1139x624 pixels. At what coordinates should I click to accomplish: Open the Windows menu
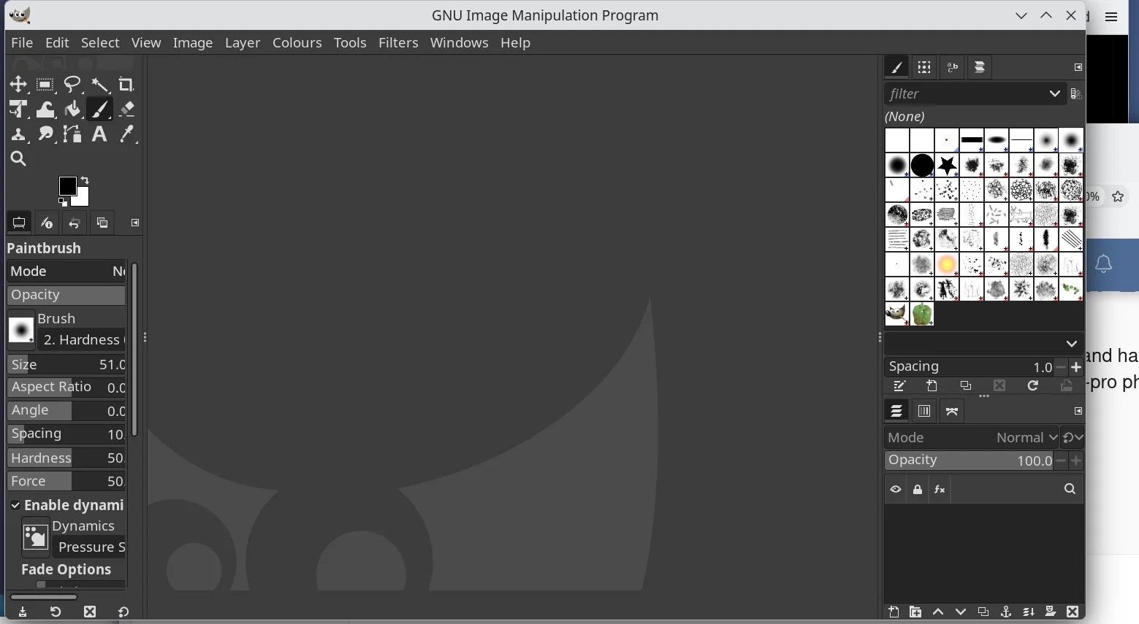coord(459,43)
